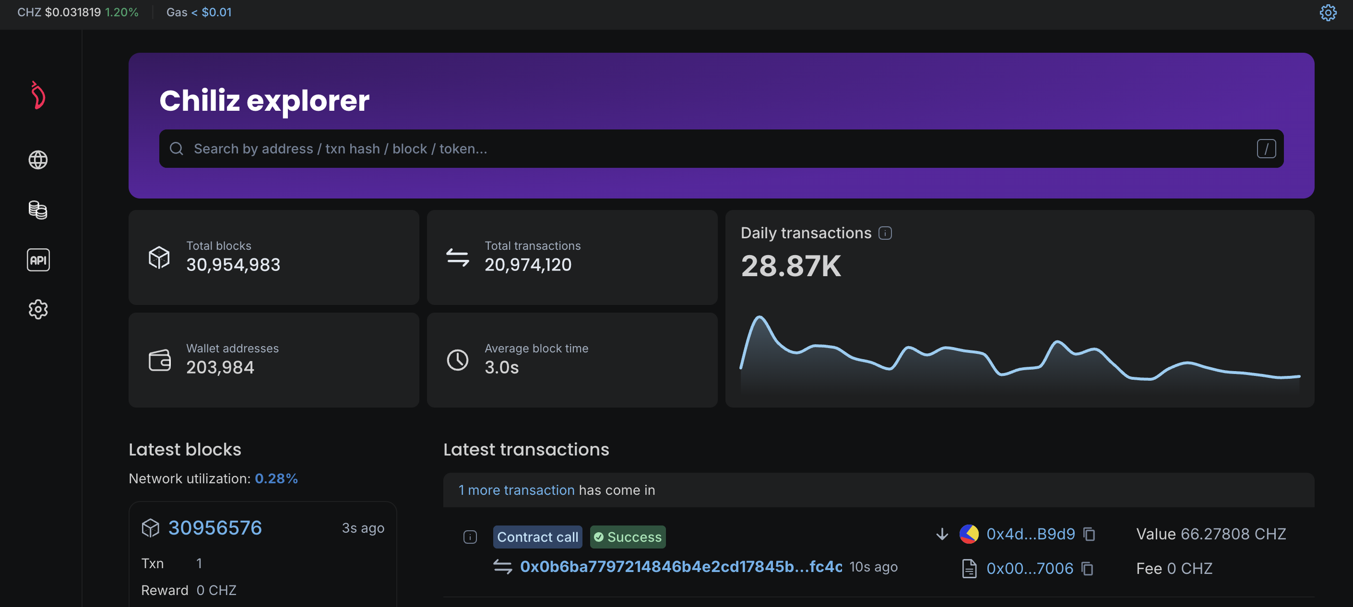Expand transaction additional info icon
This screenshot has height=607, width=1353.
470,537
